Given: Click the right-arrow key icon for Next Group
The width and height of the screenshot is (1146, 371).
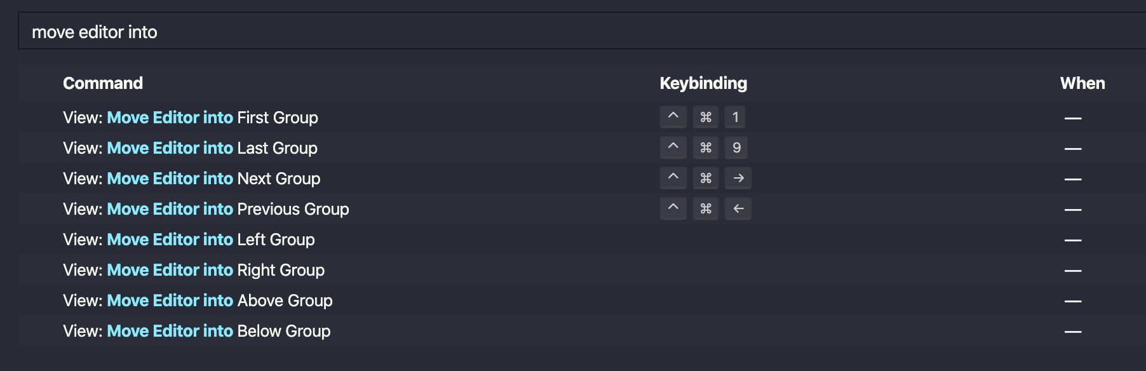Looking at the screenshot, I should (x=738, y=178).
